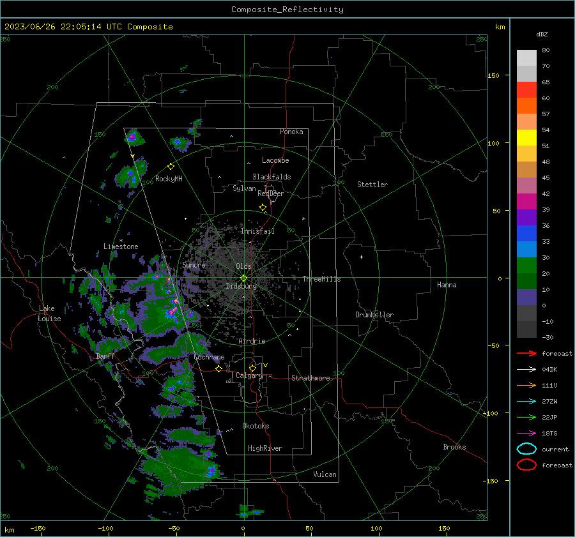Image resolution: width=575 pixels, height=537 pixels.
Task: Select the cyan 'current' ellipse legend icon
Action: point(526,449)
